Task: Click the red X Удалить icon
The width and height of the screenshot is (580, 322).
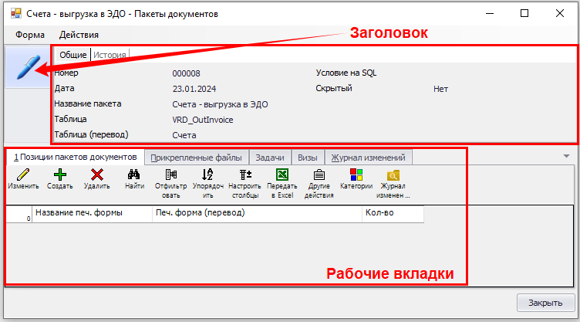Action: point(97,175)
